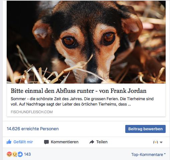Click the Kommentieren text label
Screen dimensions: 170x160
pyautogui.click(x=64, y=142)
